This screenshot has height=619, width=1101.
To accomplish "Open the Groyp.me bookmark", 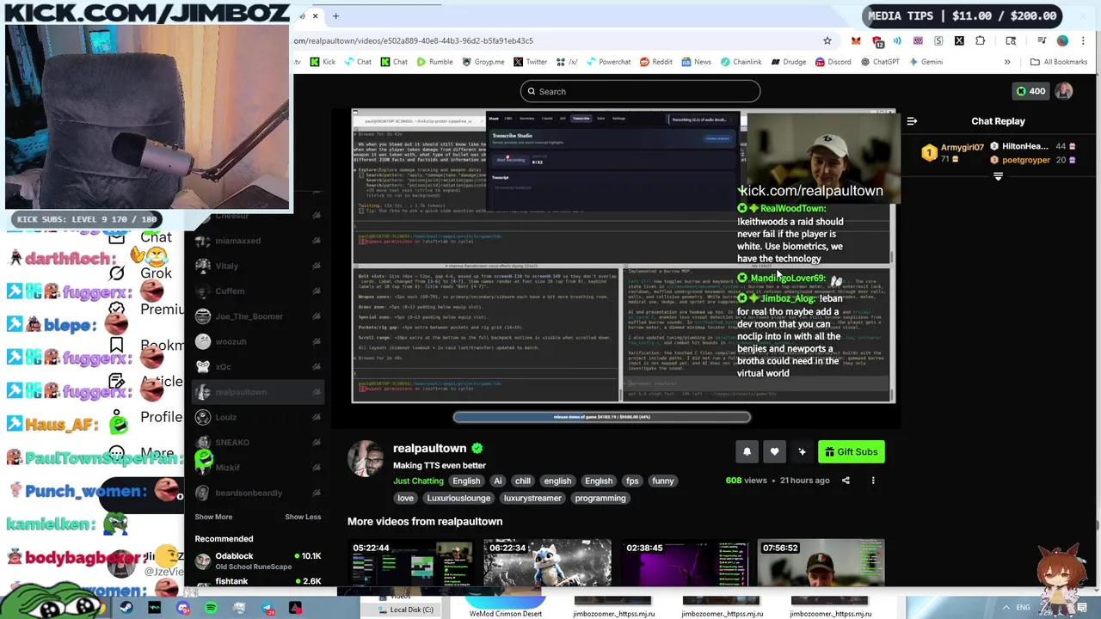I will coord(483,62).
